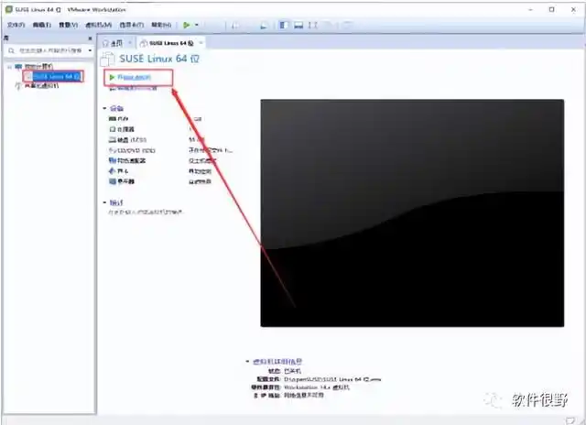Image resolution: width=586 pixels, height=425 pixels.
Task: Click the display device icon
Action: click(x=112, y=181)
